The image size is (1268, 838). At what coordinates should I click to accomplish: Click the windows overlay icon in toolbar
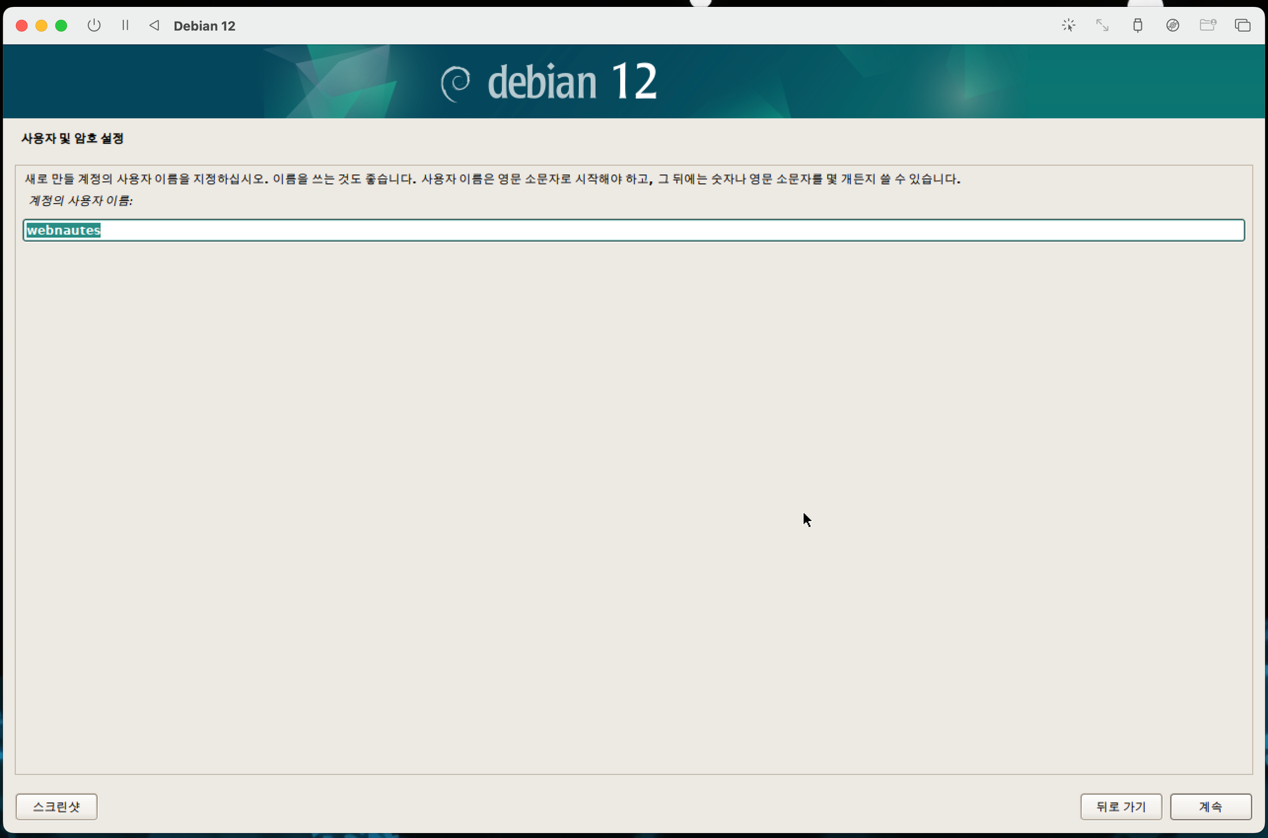[x=1243, y=25]
